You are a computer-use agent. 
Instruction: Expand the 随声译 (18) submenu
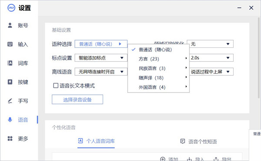coord(158,78)
